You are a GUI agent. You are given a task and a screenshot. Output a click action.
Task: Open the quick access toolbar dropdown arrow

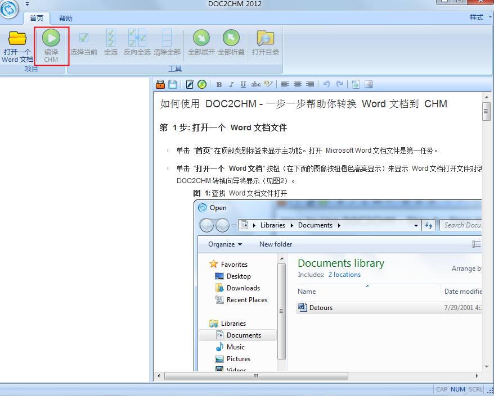28,4
